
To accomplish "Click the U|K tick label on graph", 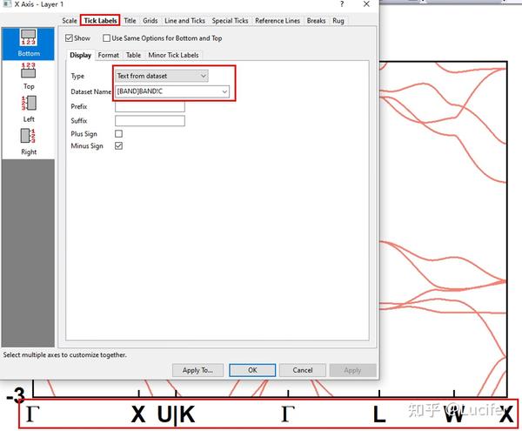I will click(176, 415).
